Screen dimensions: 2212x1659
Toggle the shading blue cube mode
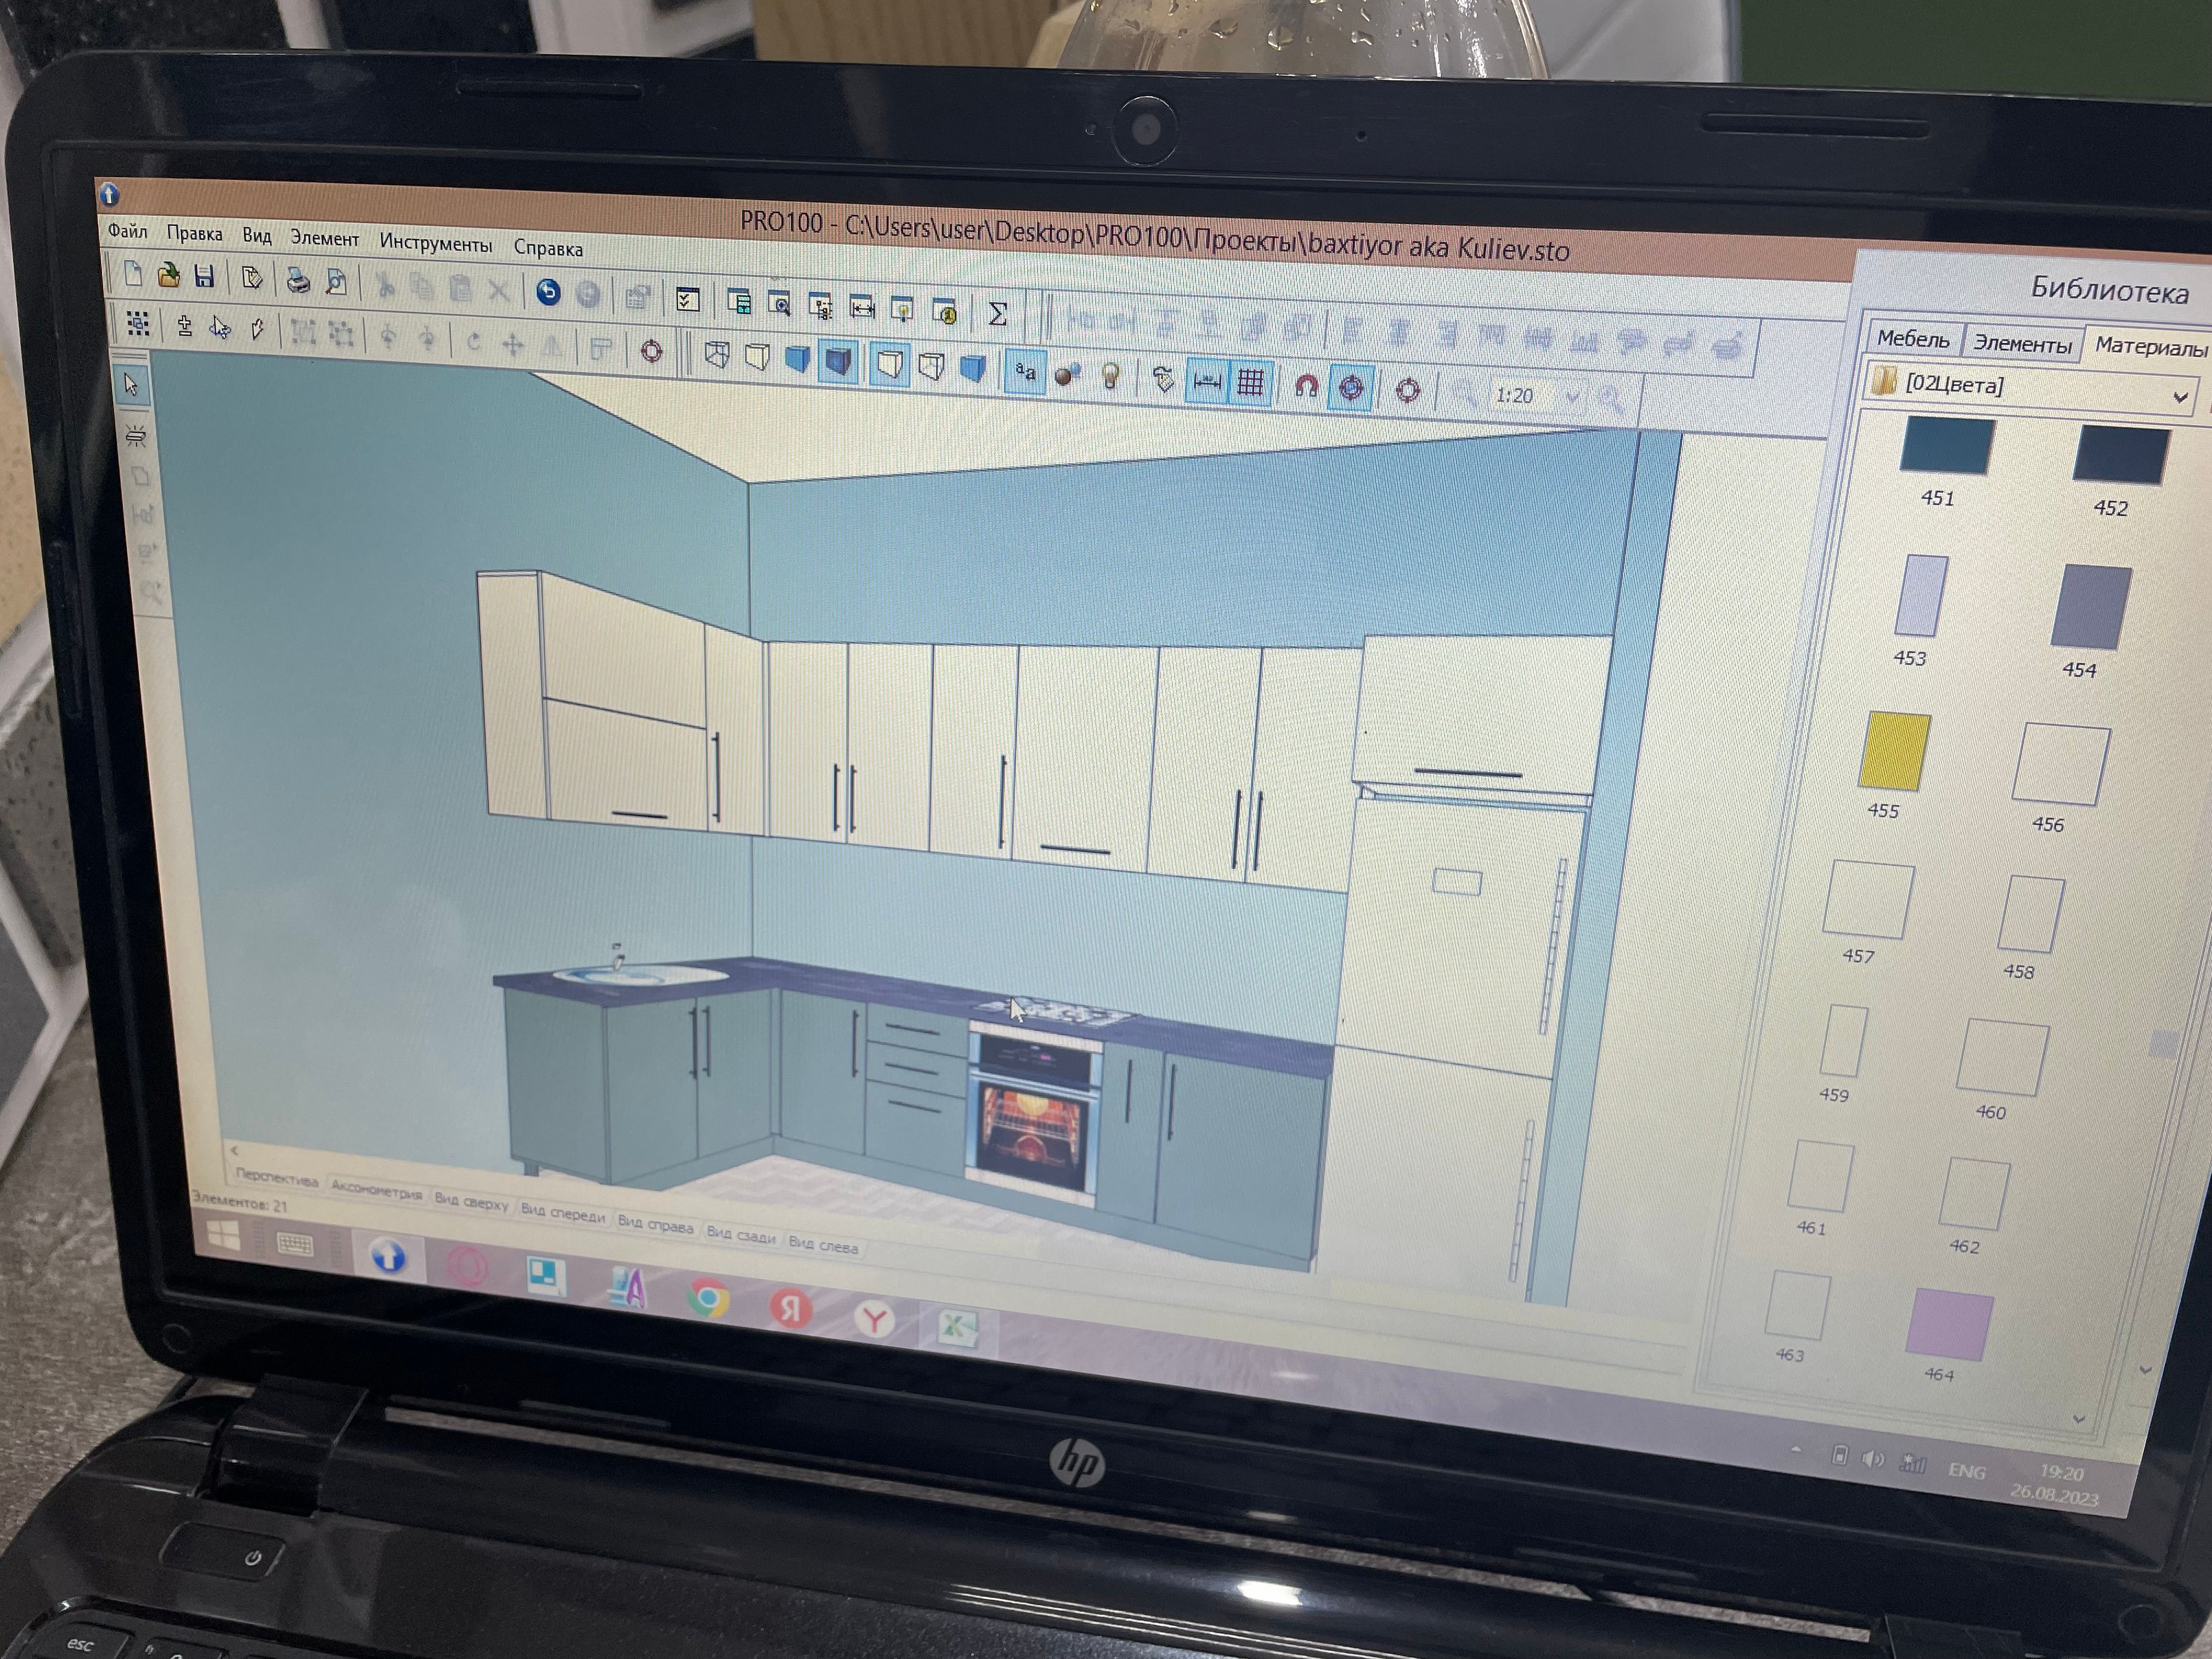coord(972,368)
